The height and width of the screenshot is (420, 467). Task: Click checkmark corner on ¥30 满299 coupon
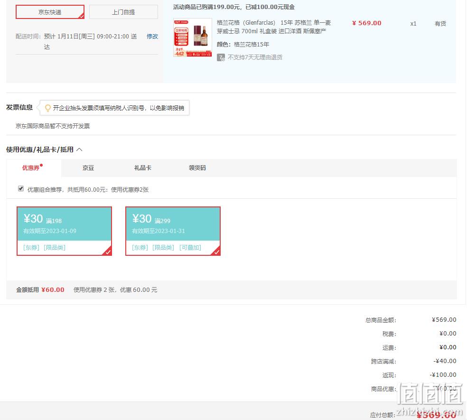[216, 252]
